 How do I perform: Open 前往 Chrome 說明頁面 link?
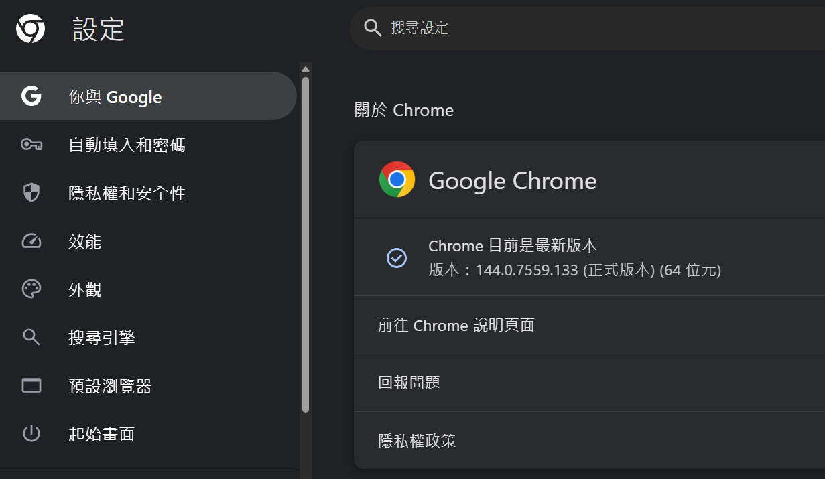[456, 326]
